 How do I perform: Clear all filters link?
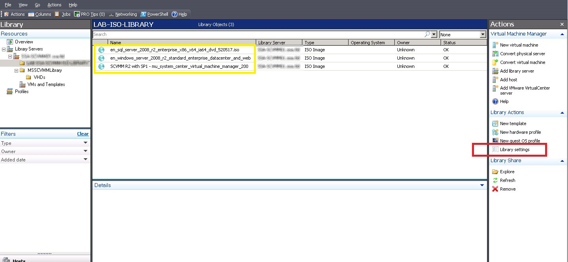pos(83,134)
